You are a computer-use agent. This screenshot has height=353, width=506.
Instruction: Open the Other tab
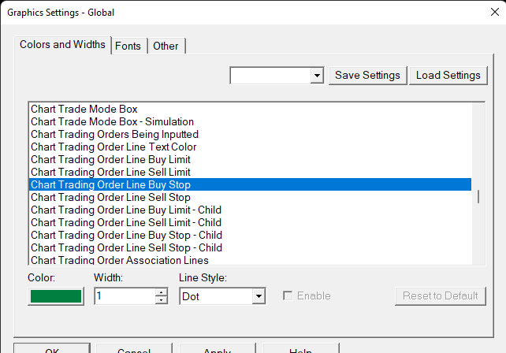click(166, 46)
